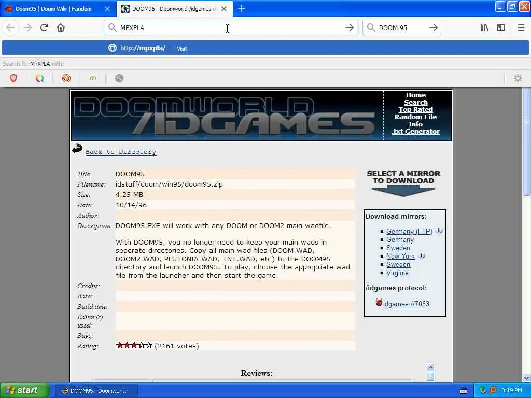The height and width of the screenshot is (398, 531).
Task: Click the page scroll-to-top chevron widget
Action: 430,367
